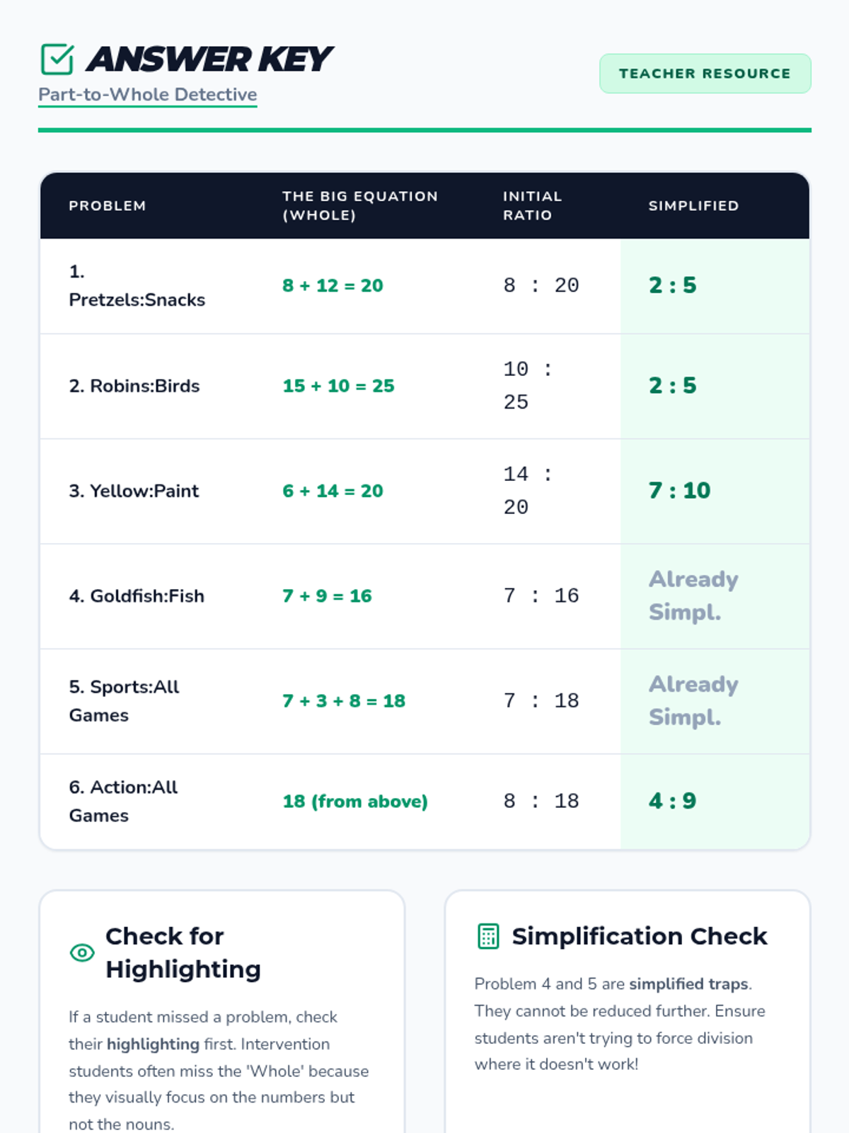Click the Simplified column header
The width and height of the screenshot is (849, 1133).
(693, 206)
